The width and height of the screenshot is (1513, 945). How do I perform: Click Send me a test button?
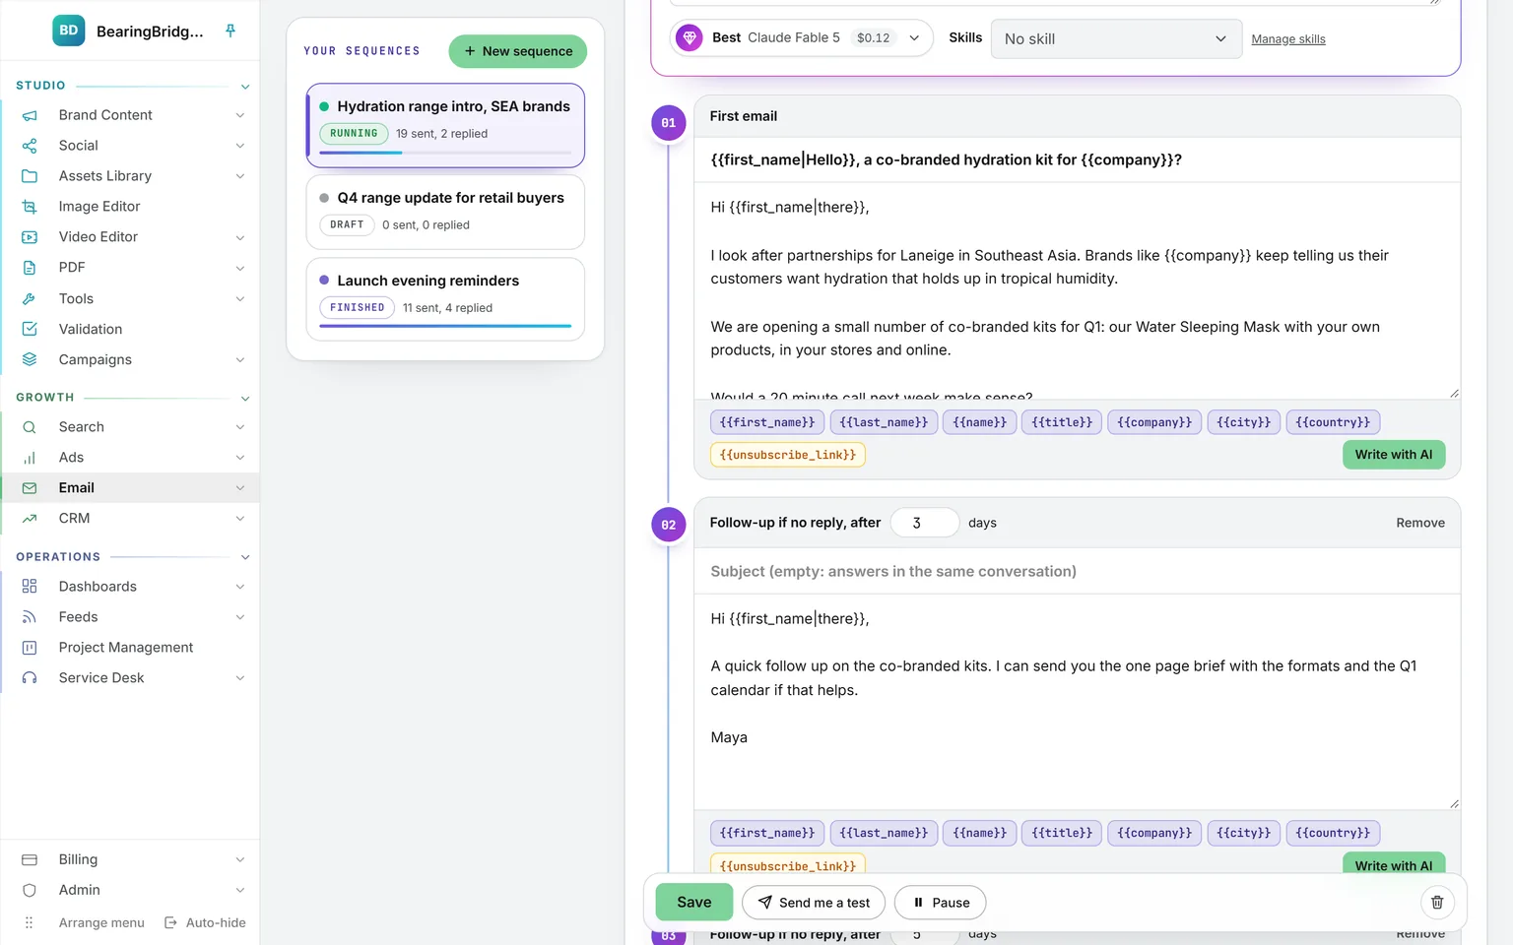click(814, 903)
